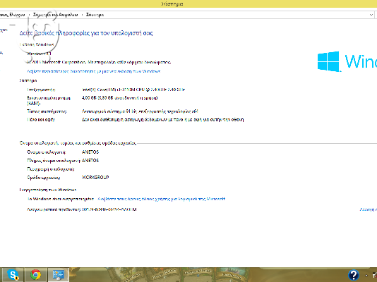
Task: Click computer name value 'ANETOS'
Action: [90, 152]
